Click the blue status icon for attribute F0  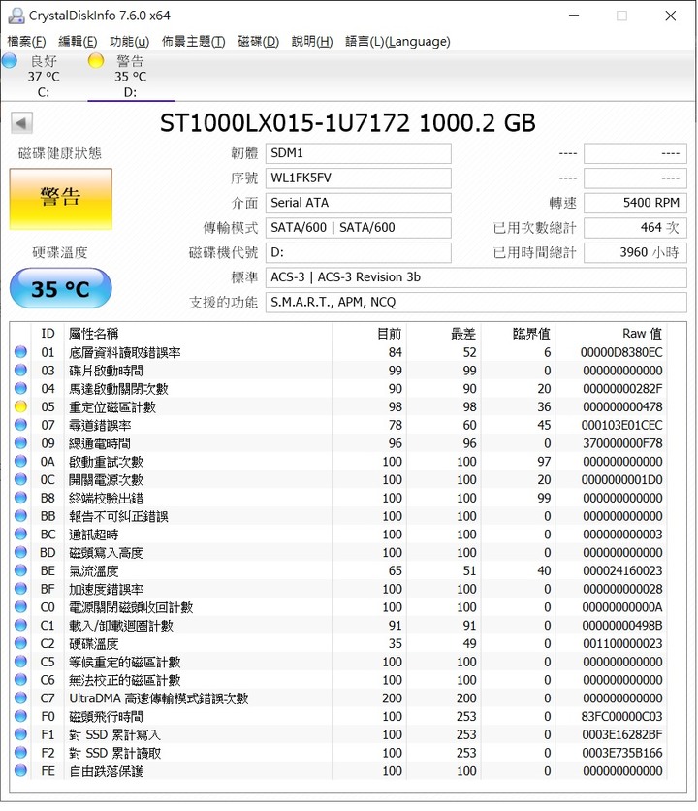(20, 716)
